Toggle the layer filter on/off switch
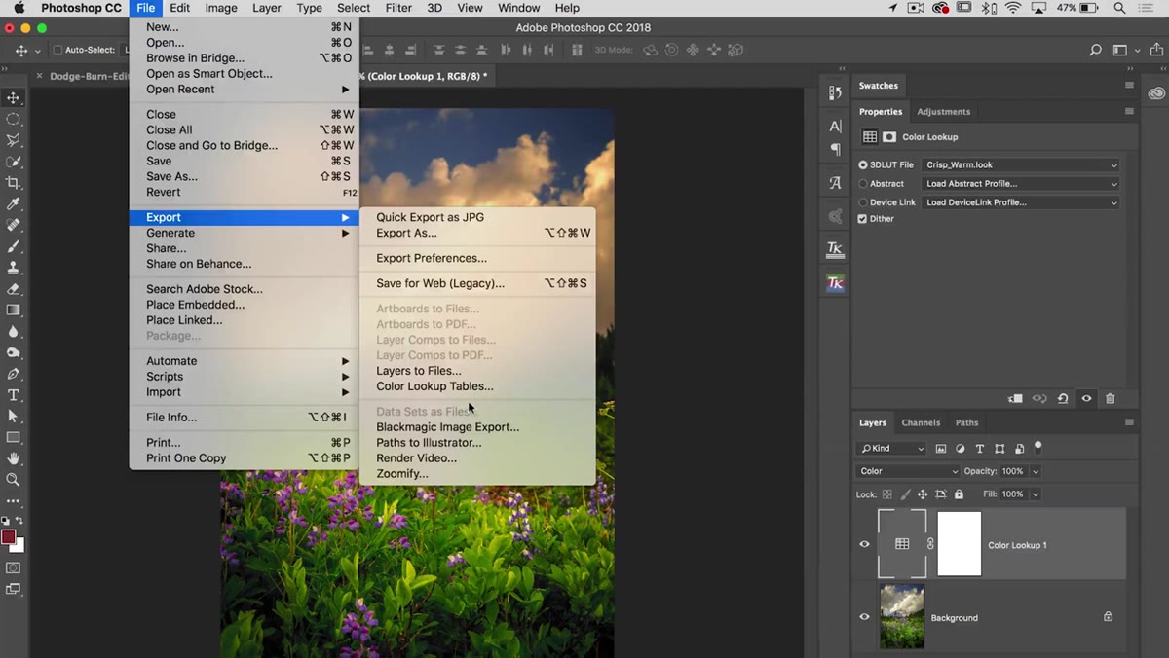This screenshot has width=1169, height=658. point(1038,448)
